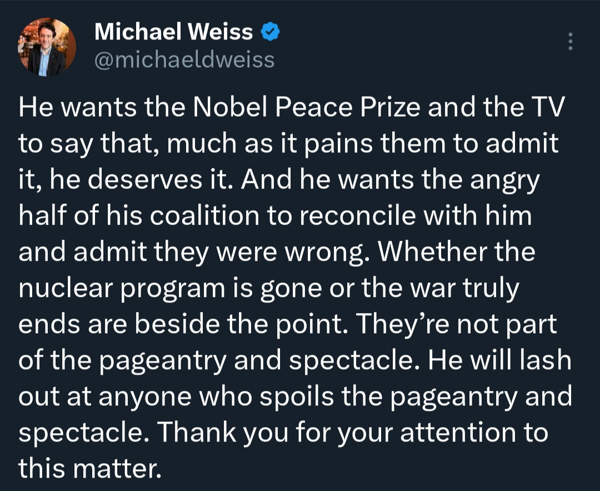Click the display name Michael Weiss
600x491 pixels.
(x=174, y=31)
